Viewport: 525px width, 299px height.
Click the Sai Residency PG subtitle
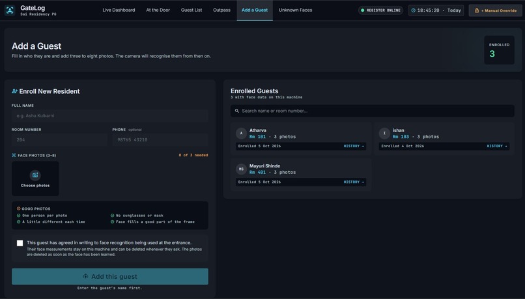coord(38,14)
